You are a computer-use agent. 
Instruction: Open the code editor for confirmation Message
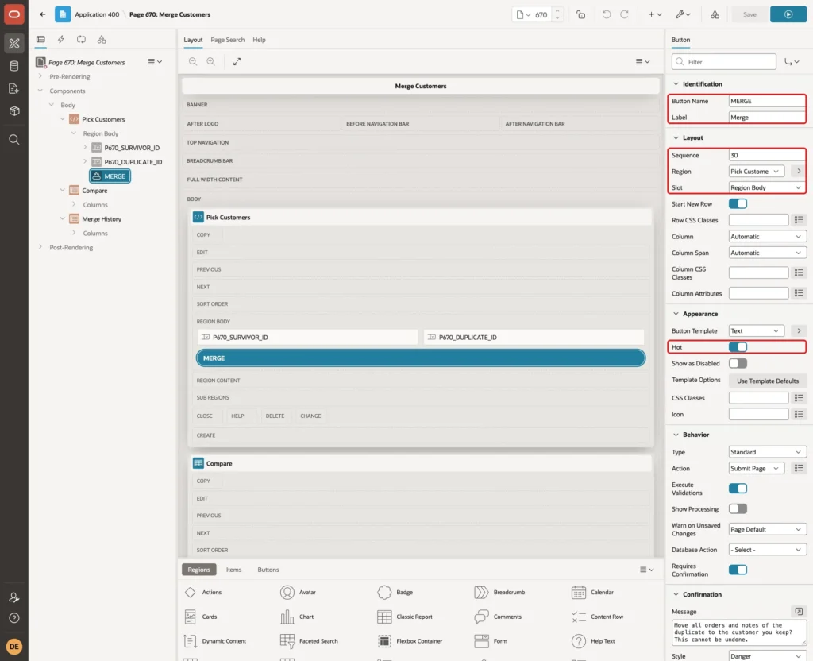point(799,611)
